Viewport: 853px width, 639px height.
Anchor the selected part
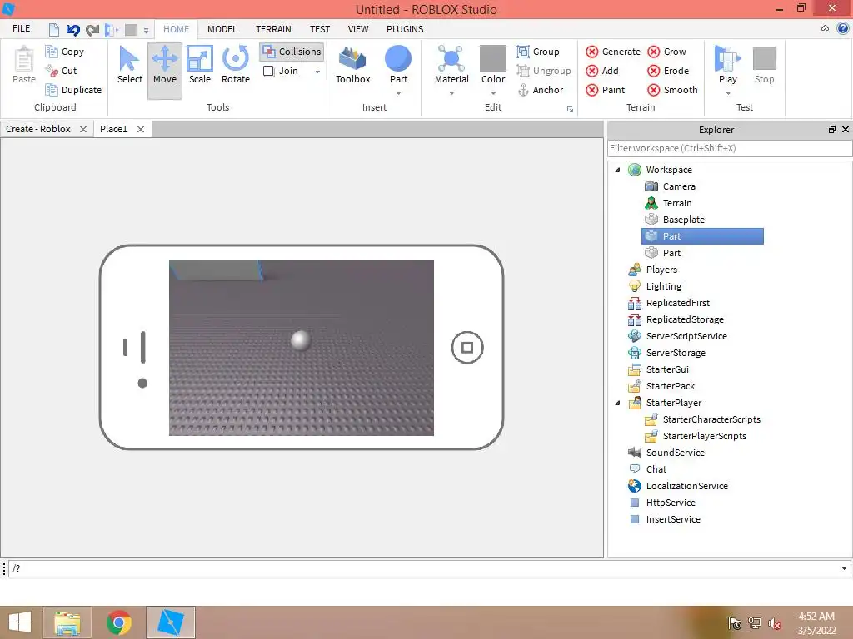coord(540,90)
